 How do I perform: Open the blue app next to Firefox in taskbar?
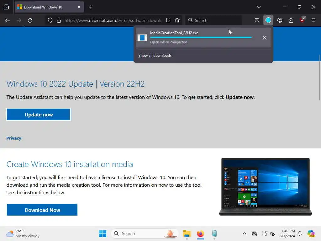[214, 233]
